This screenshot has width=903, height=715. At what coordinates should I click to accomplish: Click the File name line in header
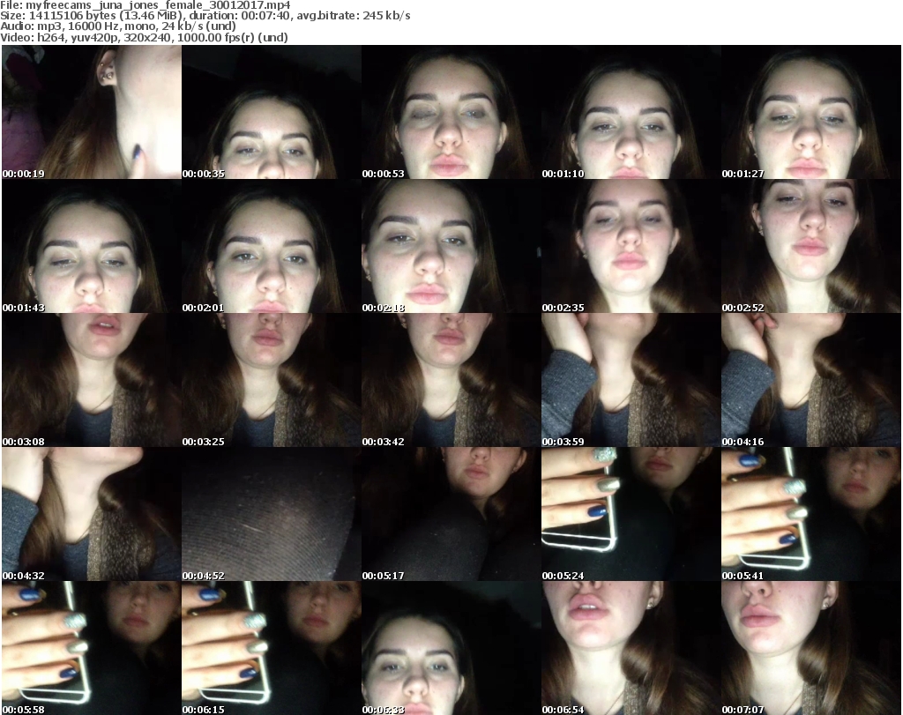click(x=146, y=5)
